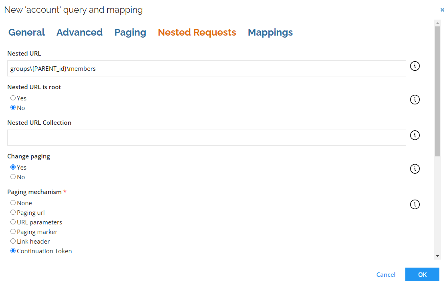Switch to the Mappings tab
This screenshot has width=447, height=286.
click(270, 32)
